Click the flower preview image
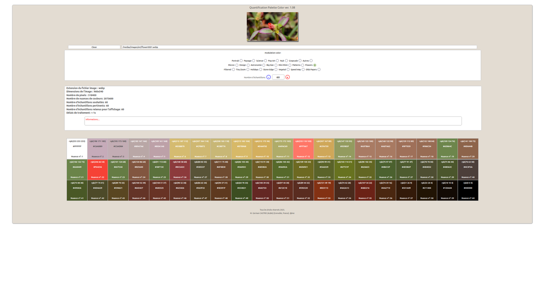The height and width of the screenshot is (306, 544). pyautogui.click(x=272, y=26)
